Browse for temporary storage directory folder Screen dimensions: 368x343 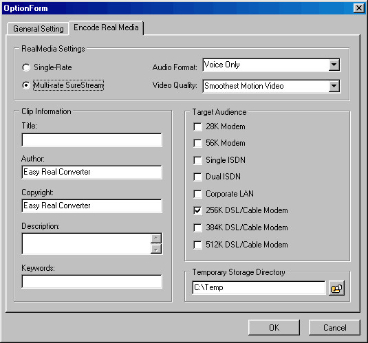[x=336, y=288]
